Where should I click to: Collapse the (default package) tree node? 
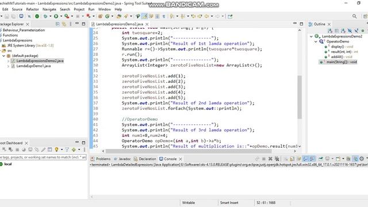3,56
